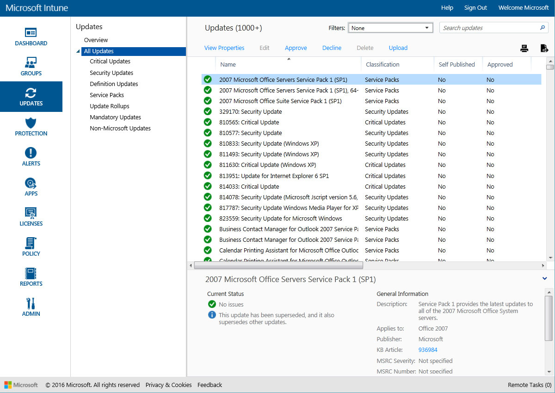This screenshot has height=393, width=555.
Task: Show Security Updates category
Action: tap(111, 73)
